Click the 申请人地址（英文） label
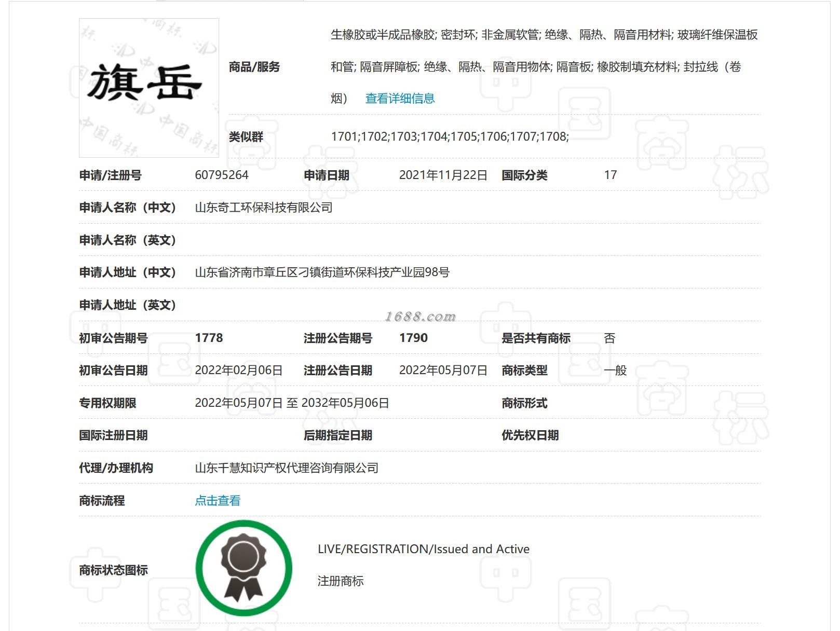The width and height of the screenshot is (840, 631). pyautogui.click(x=128, y=305)
